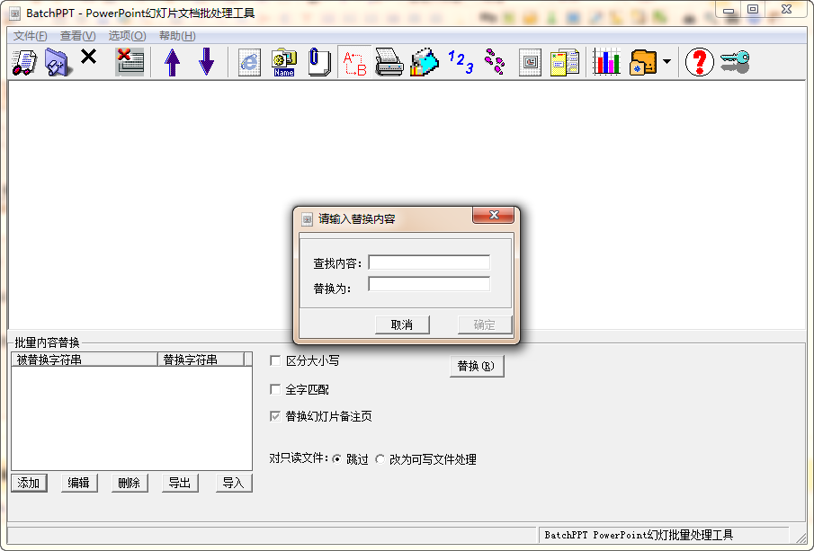The image size is (814, 551).
Task: Move item down with the down arrow
Action: click(x=207, y=62)
